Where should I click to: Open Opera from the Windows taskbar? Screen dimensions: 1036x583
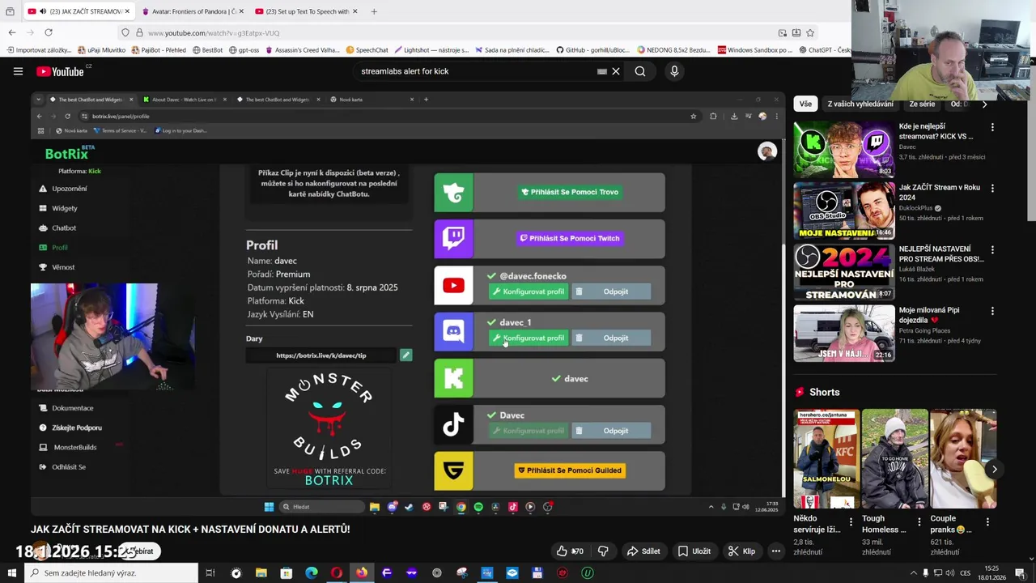point(337,573)
